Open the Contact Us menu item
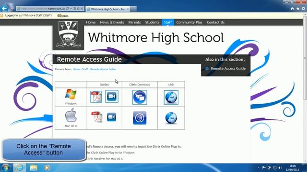The width and height of the screenshot is (307, 172). pos(215,22)
